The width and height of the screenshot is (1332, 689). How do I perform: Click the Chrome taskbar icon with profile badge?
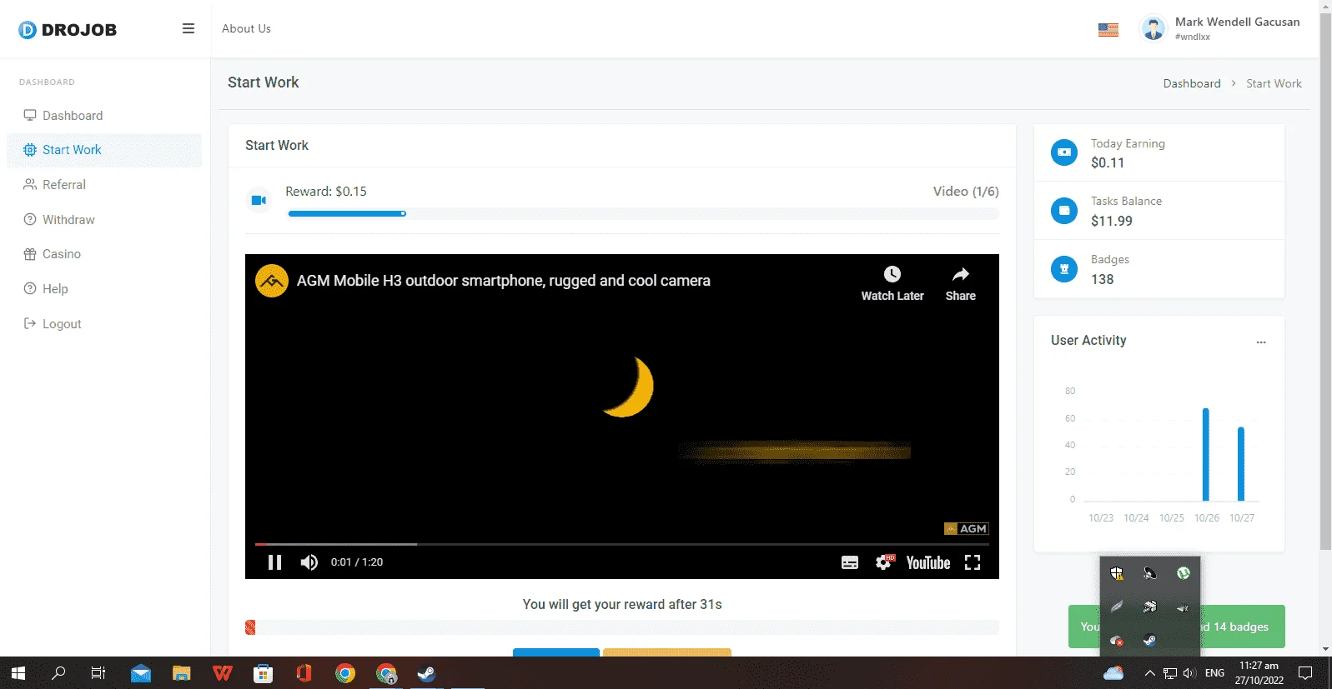coord(386,673)
